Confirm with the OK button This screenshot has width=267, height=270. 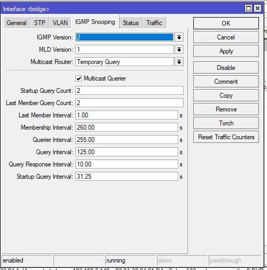[226, 23]
